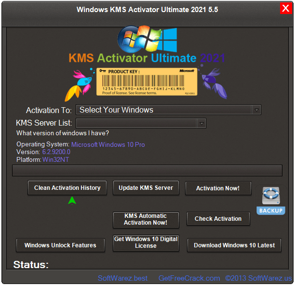Click Download Windows 10 Latest button
The height and width of the screenshot is (285, 295).
coord(234,245)
